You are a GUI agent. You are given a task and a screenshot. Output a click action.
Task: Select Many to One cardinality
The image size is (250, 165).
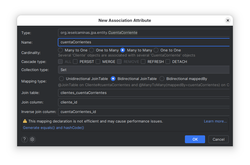pos(61,50)
